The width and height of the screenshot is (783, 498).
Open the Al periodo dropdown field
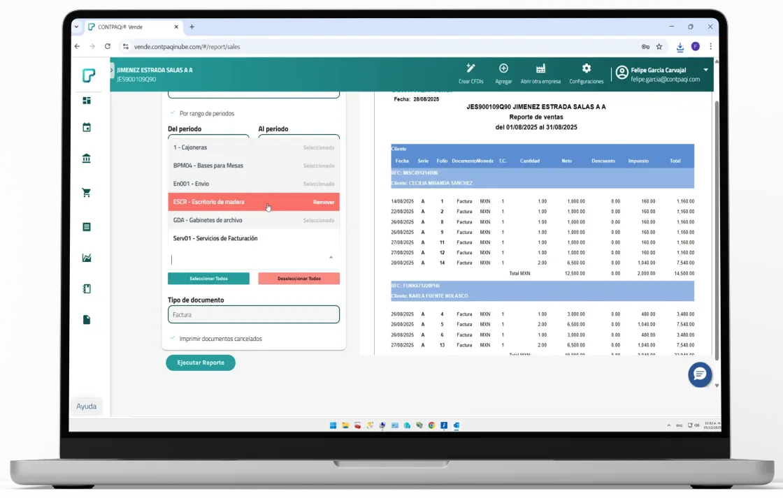click(299, 137)
